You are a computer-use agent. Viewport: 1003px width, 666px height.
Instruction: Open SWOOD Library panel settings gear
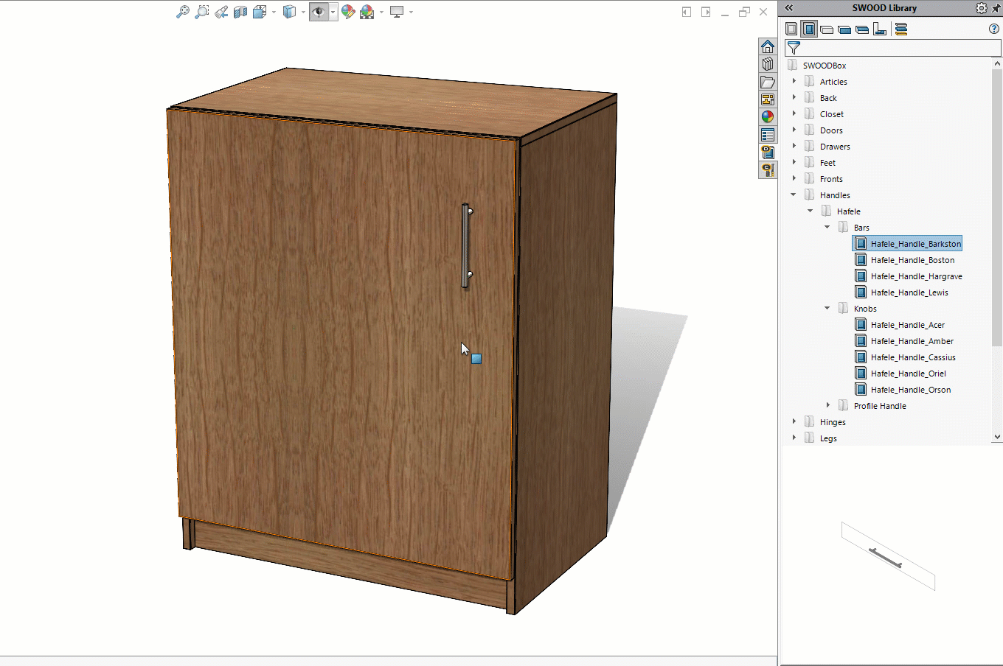pyautogui.click(x=981, y=7)
